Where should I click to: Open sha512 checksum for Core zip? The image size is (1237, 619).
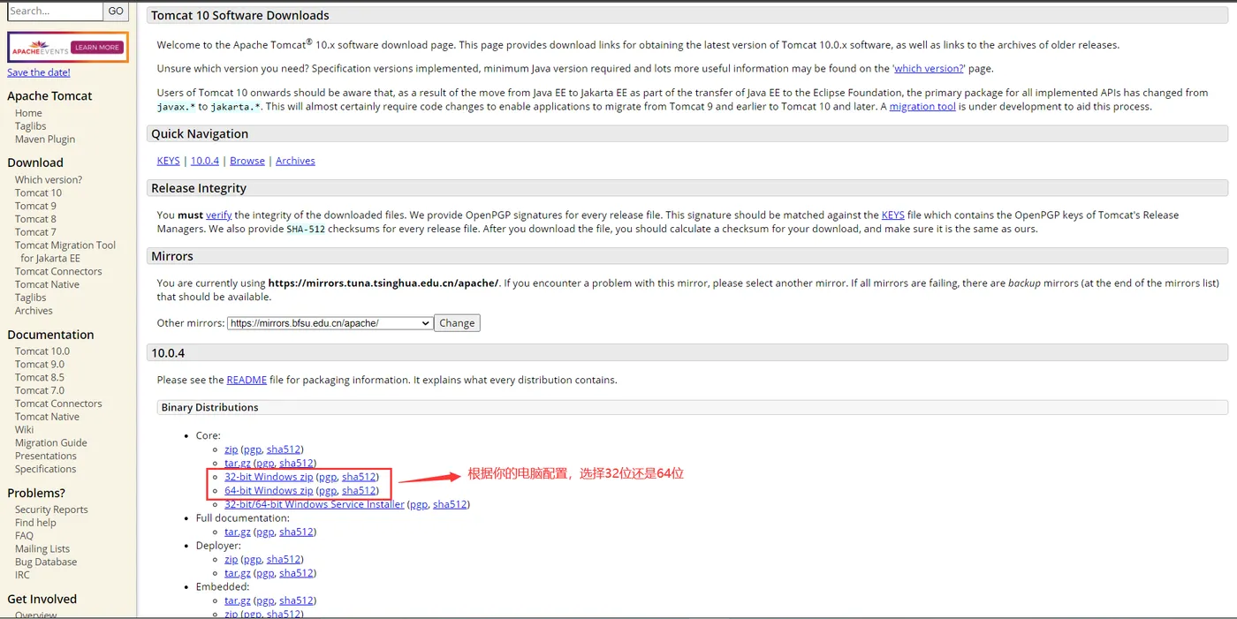tap(285, 450)
